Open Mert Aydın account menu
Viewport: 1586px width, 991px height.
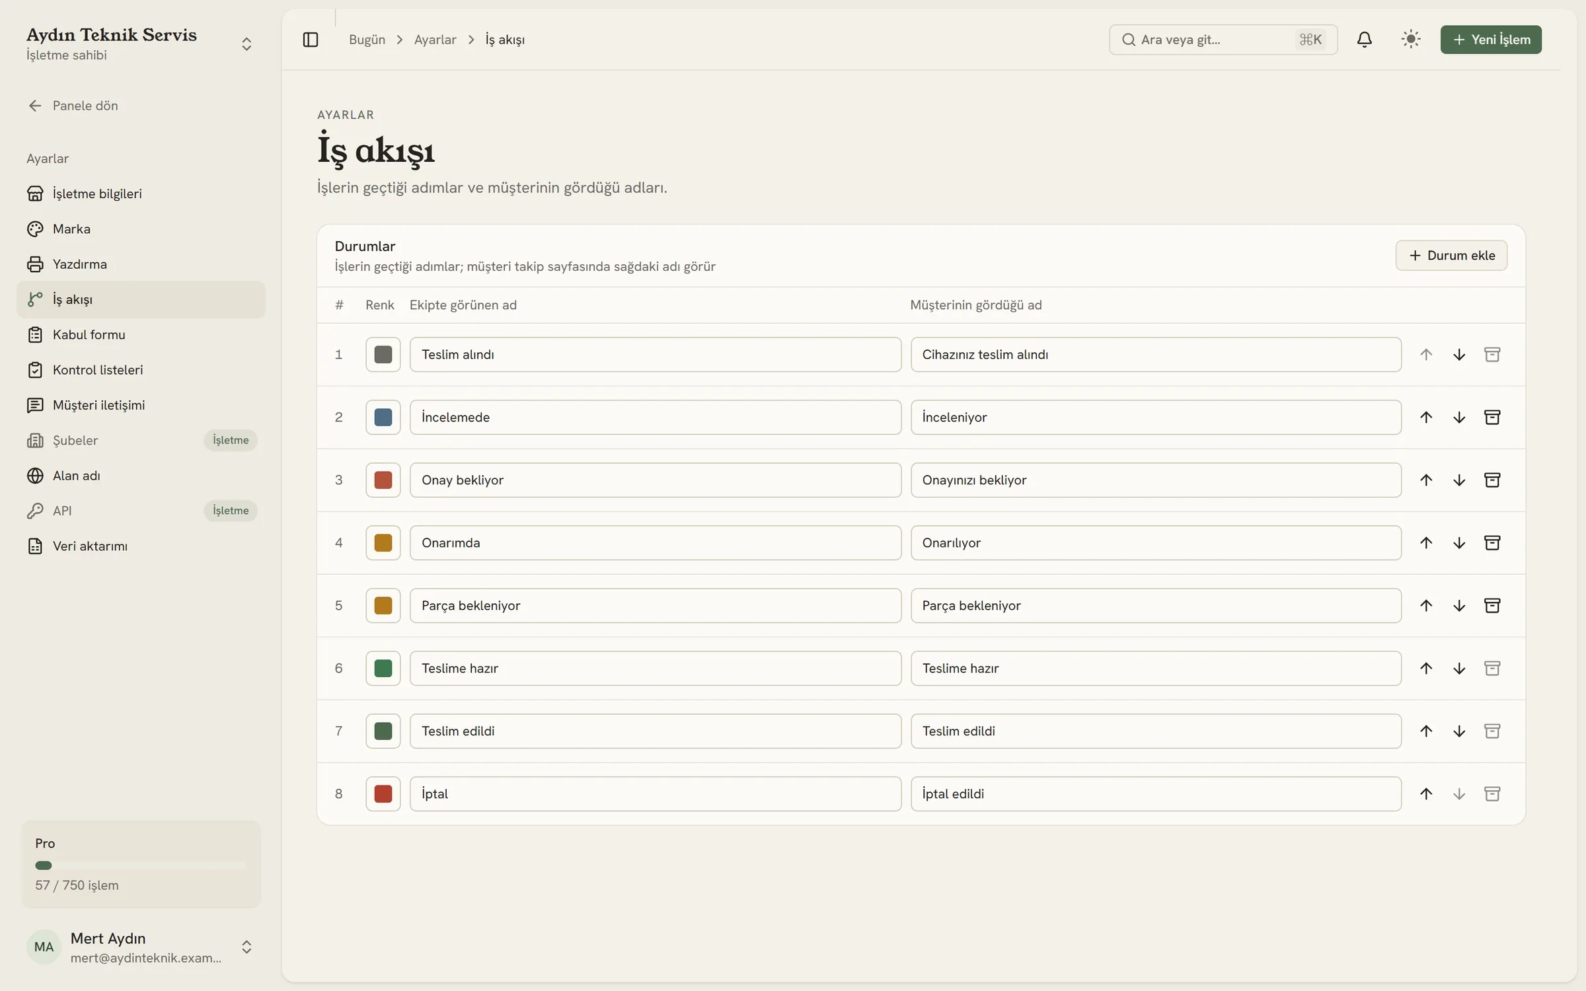click(141, 947)
